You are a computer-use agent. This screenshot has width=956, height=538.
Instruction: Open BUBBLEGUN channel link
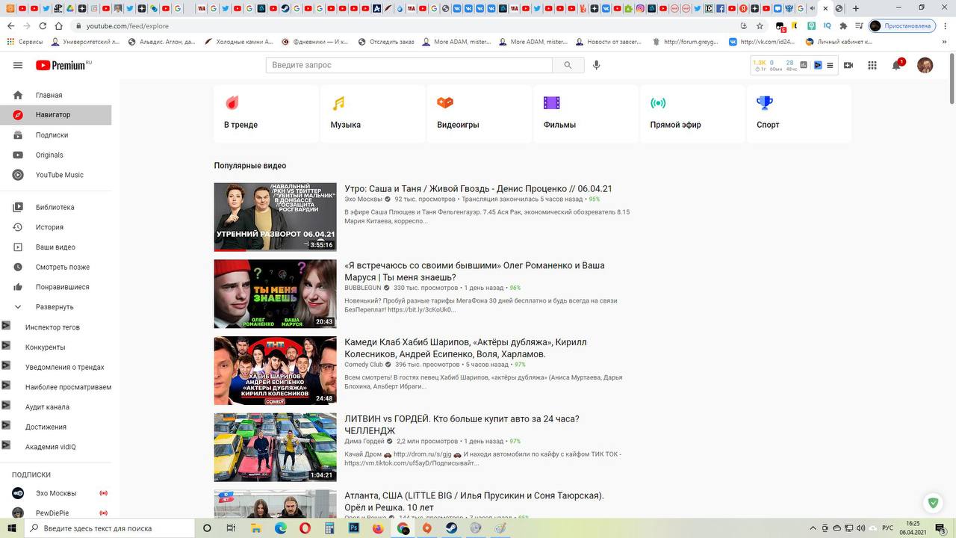click(363, 288)
